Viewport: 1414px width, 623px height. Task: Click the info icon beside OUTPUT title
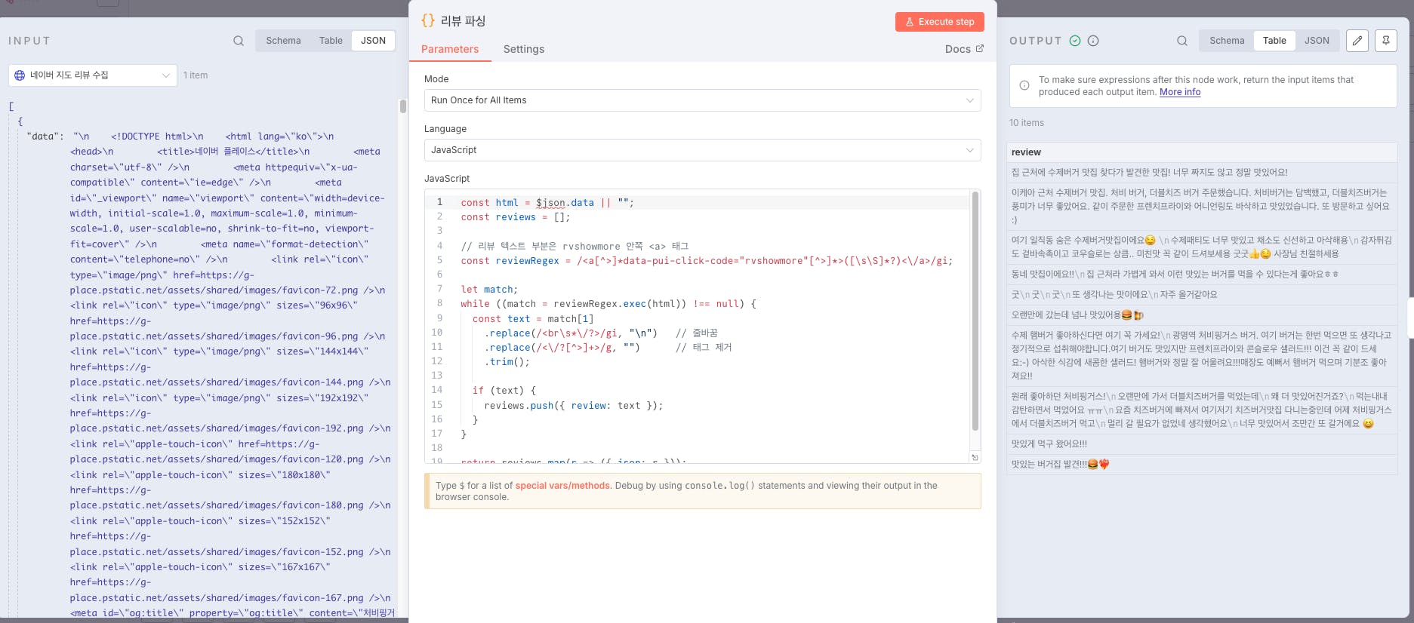(1093, 41)
